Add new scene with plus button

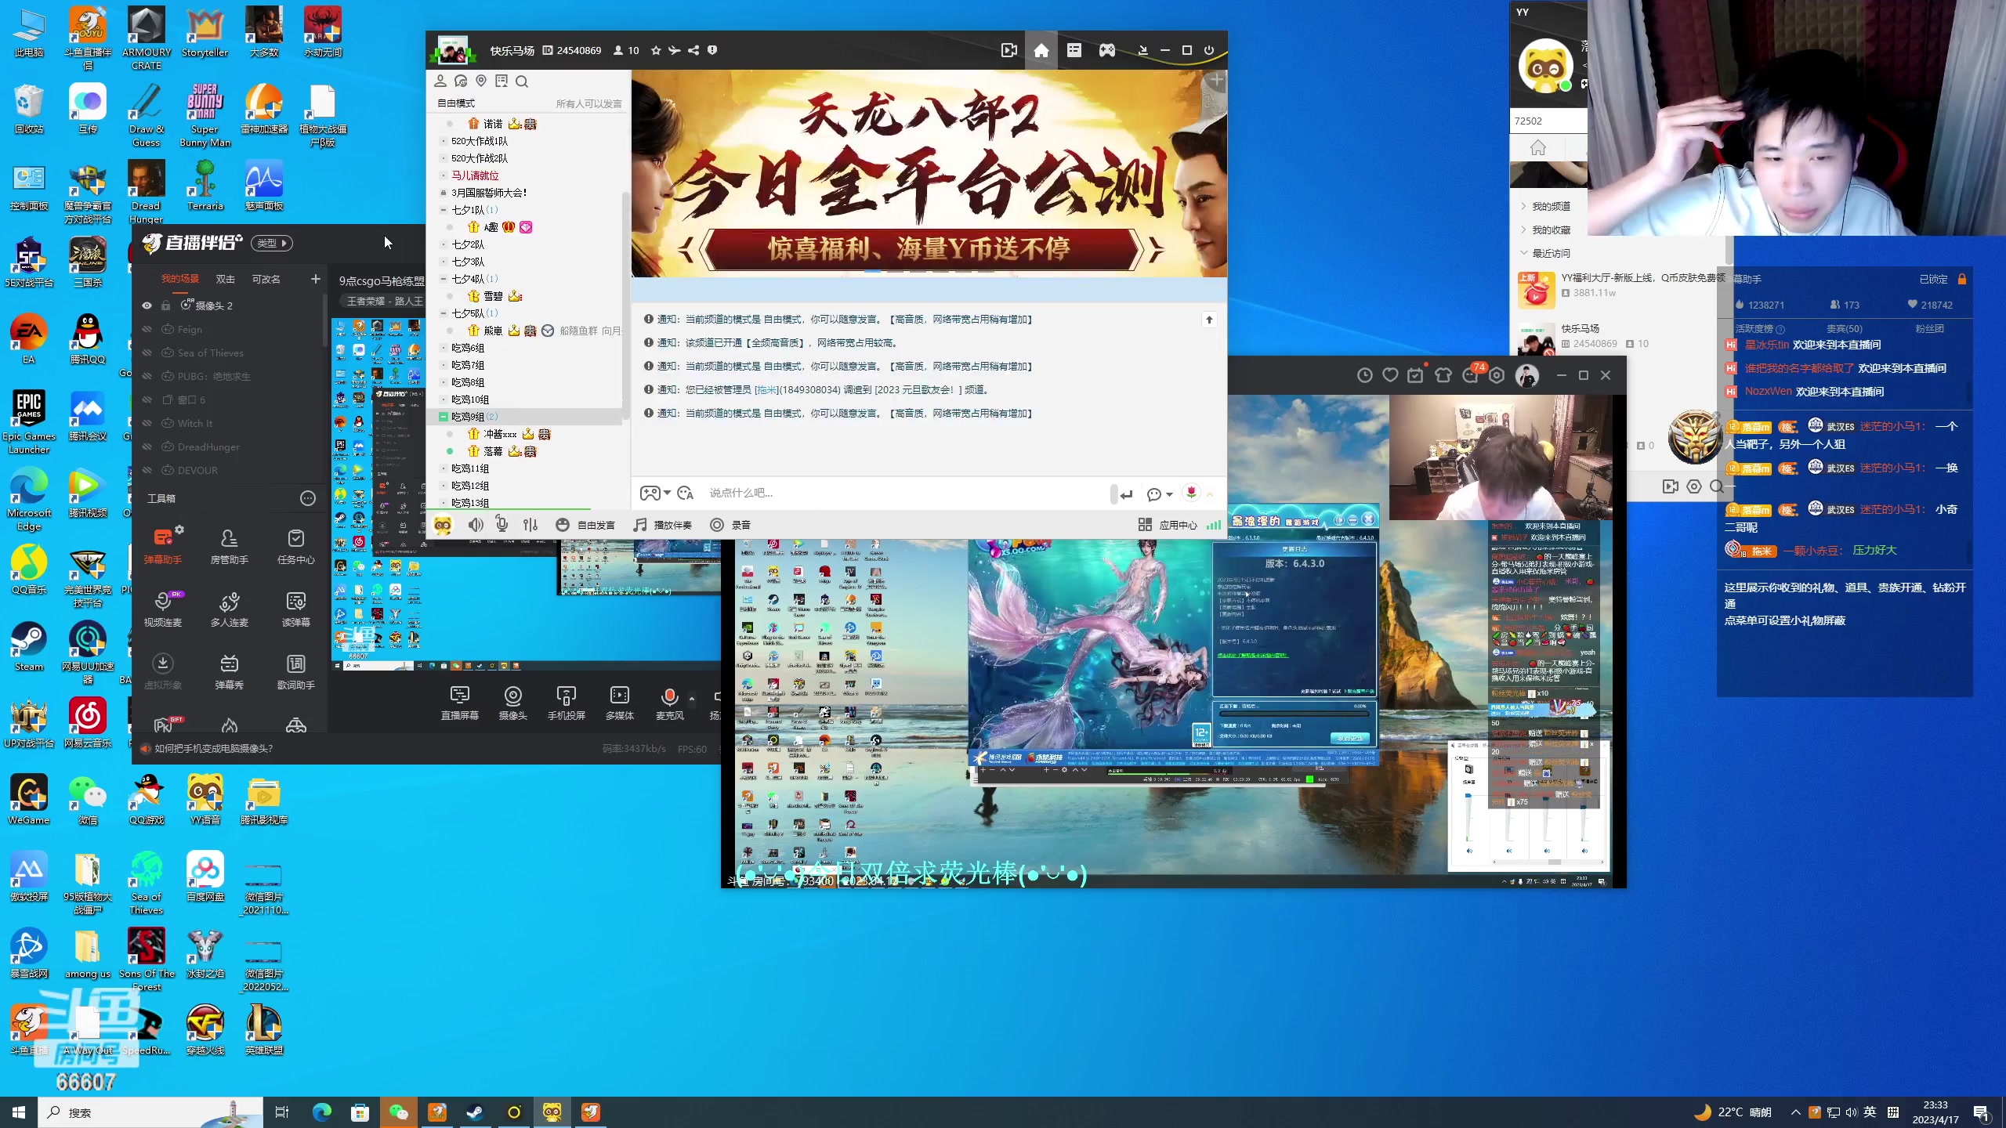click(x=315, y=279)
